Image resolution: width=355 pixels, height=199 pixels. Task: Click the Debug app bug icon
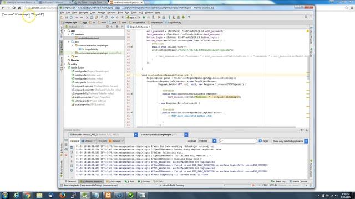[144, 17]
